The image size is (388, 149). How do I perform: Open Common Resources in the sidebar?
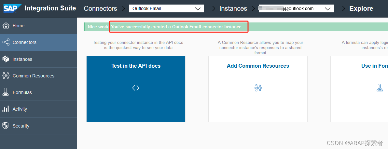(x=38, y=76)
